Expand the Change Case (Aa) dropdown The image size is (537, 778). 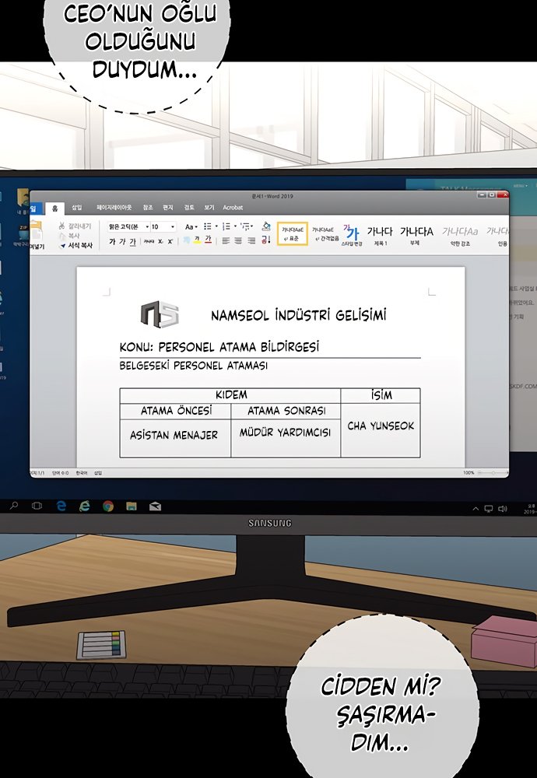191,226
